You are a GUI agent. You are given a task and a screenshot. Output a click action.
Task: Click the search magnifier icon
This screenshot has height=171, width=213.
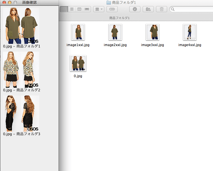(x=173, y=9)
